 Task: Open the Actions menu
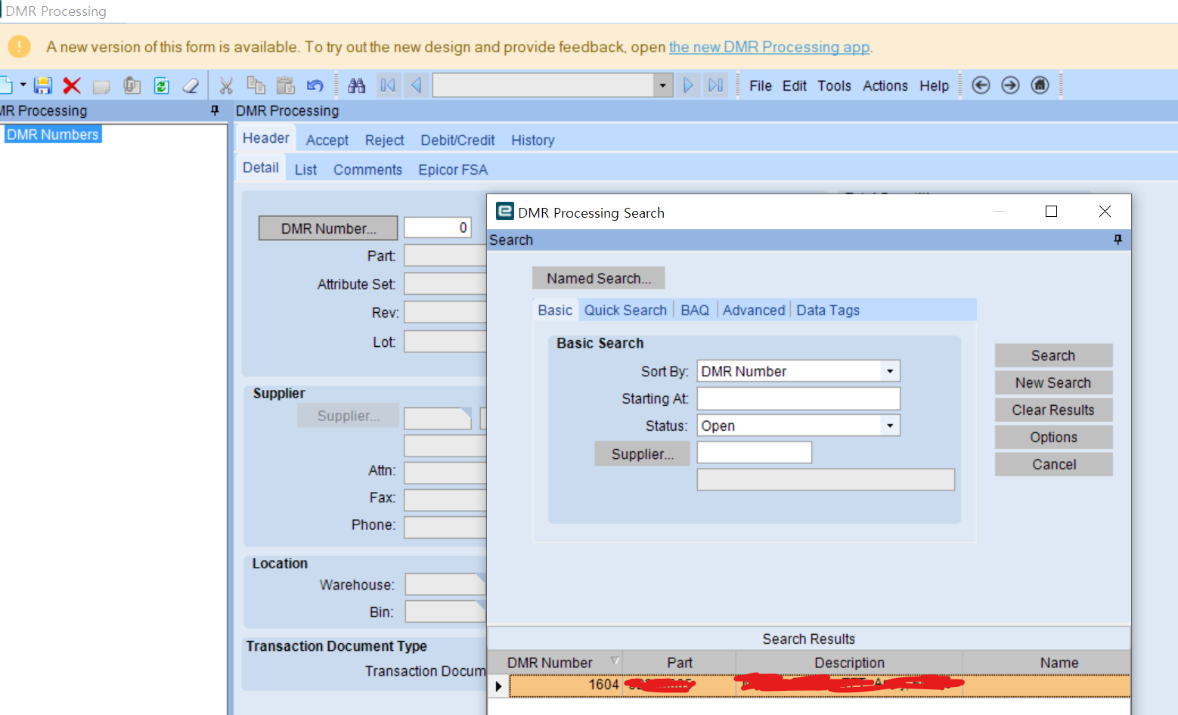(885, 86)
